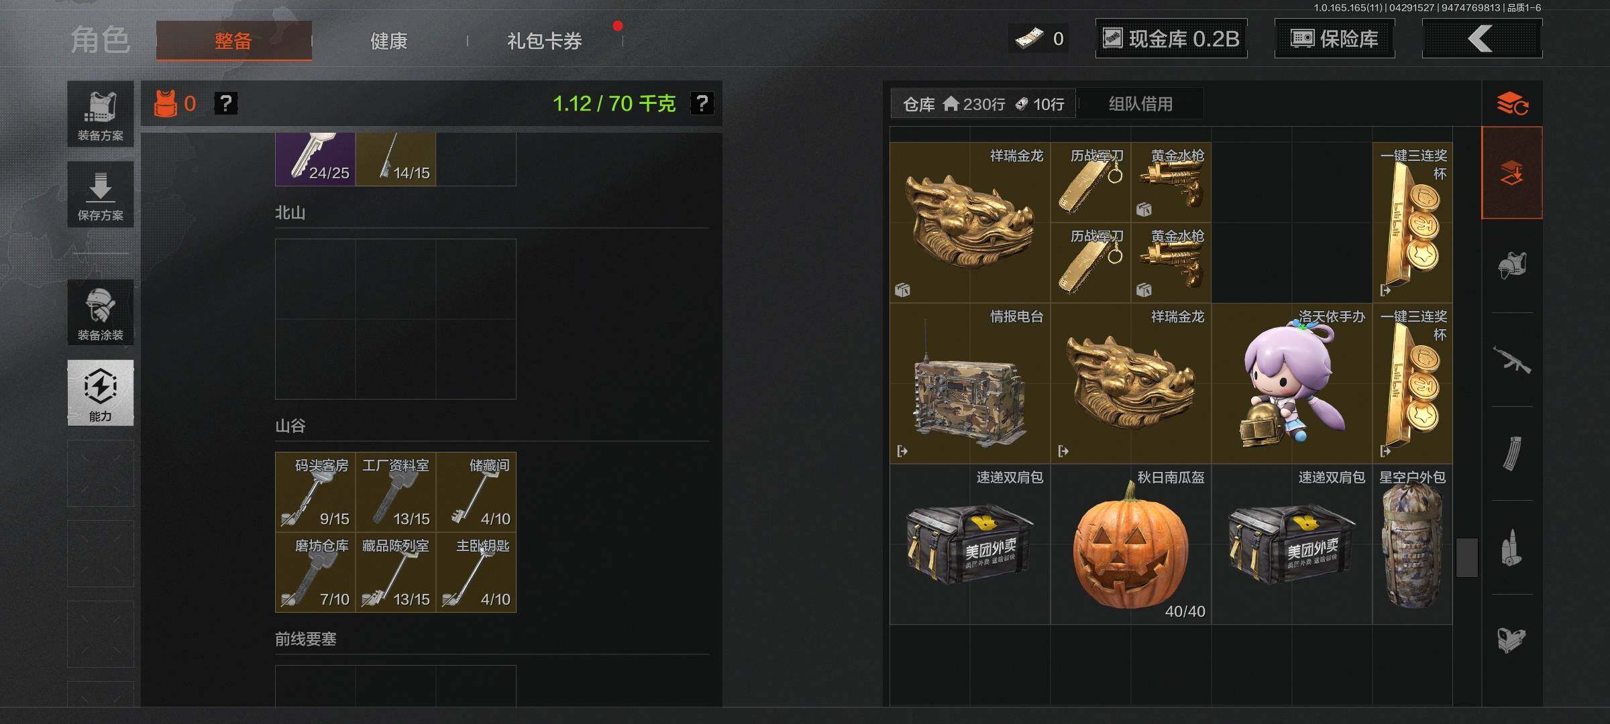
Task: Select the highlighted stack download filter
Action: tap(1512, 172)
